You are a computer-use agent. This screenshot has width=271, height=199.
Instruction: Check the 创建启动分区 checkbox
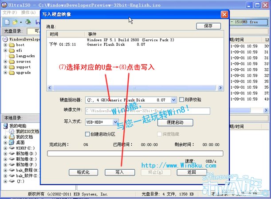coord(87,134)
